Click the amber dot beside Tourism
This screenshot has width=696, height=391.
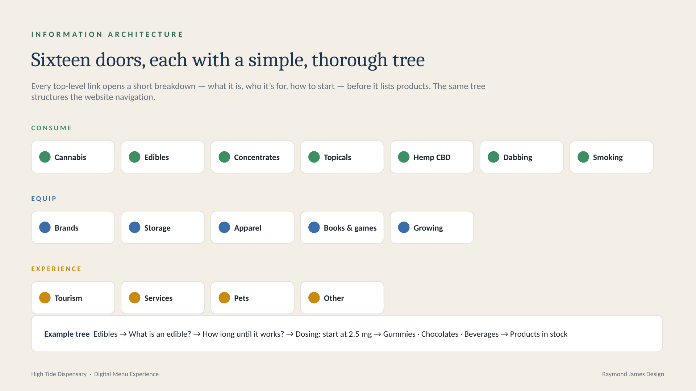45,298
